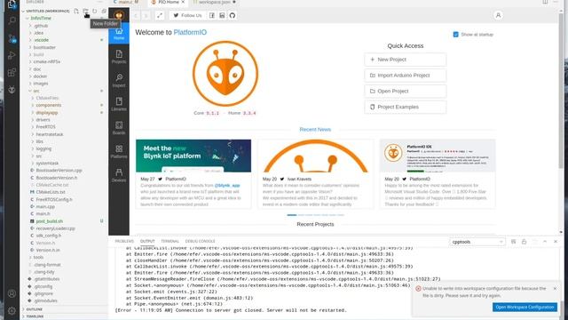Open the PIO Boards section
The image size is (568, 320).
(x=119, y=128)
